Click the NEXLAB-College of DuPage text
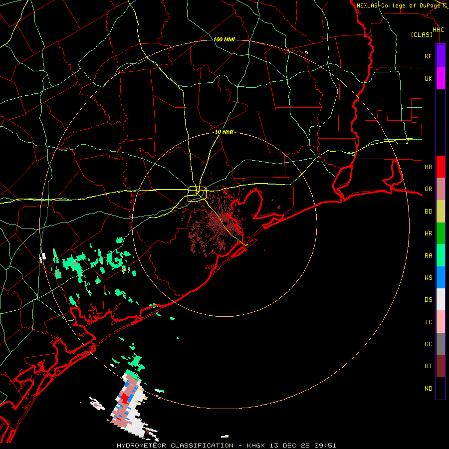Image resolution: width=449 pixels, height=449 pixels. (399, 5)
